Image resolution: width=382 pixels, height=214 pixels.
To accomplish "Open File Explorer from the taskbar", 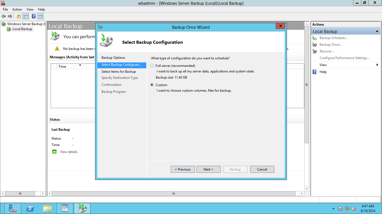I will (x=48, y=208).
